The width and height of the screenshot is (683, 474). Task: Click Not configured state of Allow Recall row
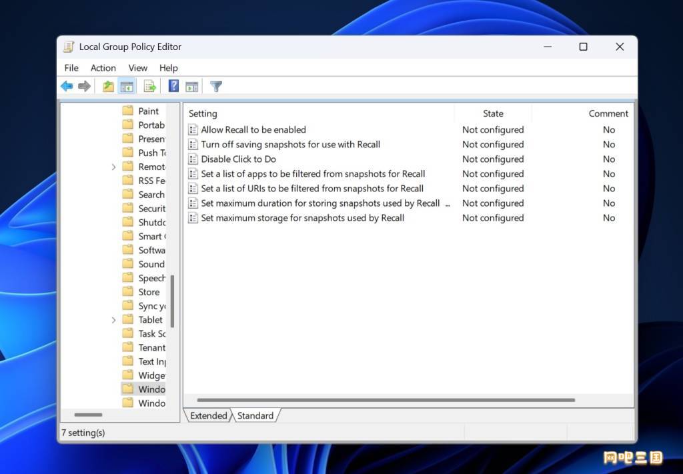click(x=493, y=130)
